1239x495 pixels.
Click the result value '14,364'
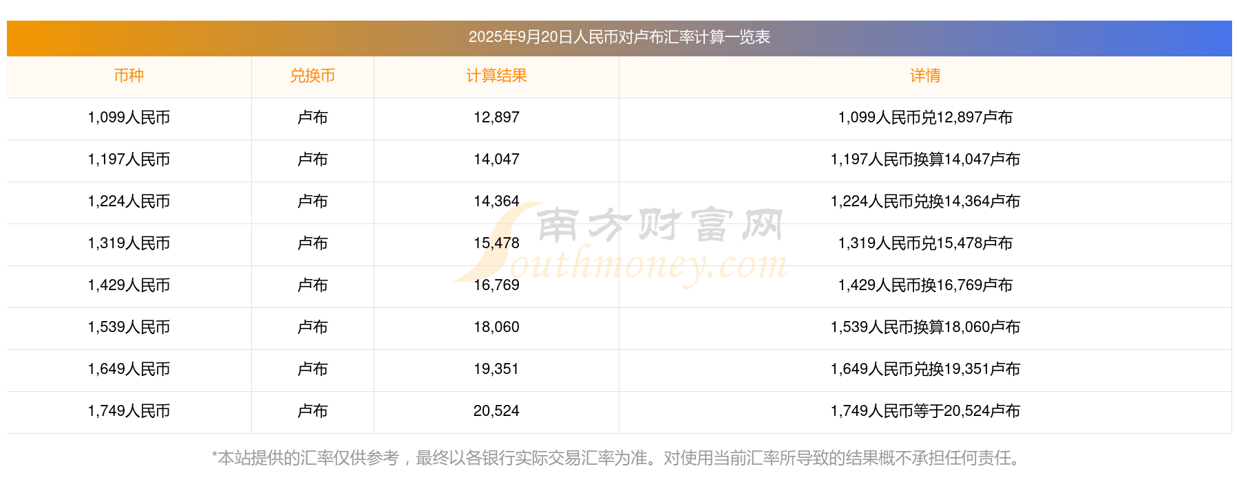pos(496,201)
